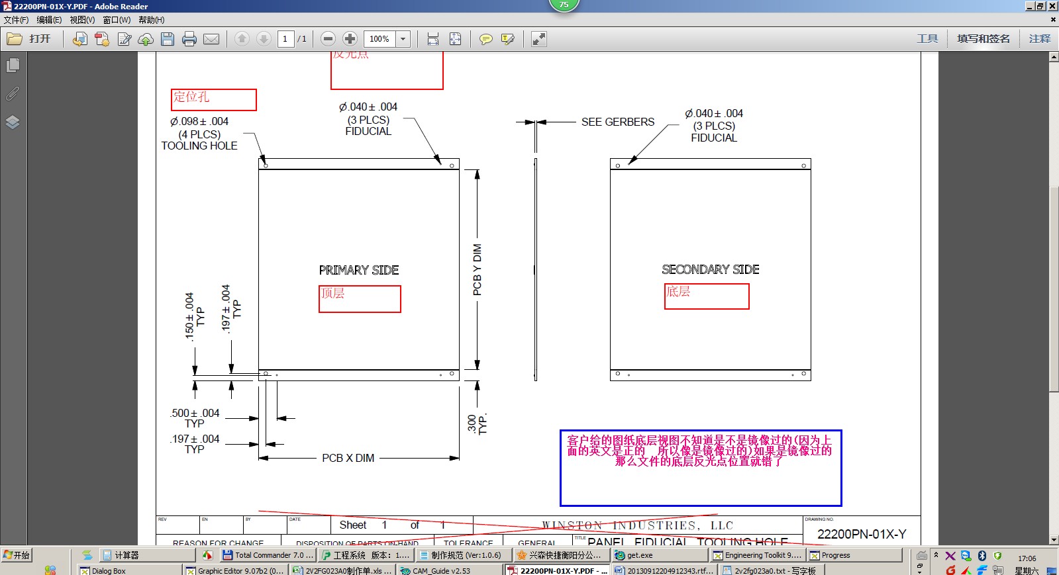
Task: Add a sticky note comment
Action: click(x=485, y=39)
